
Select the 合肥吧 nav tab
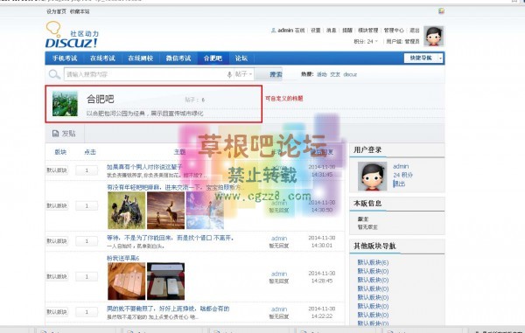[213, 59]
